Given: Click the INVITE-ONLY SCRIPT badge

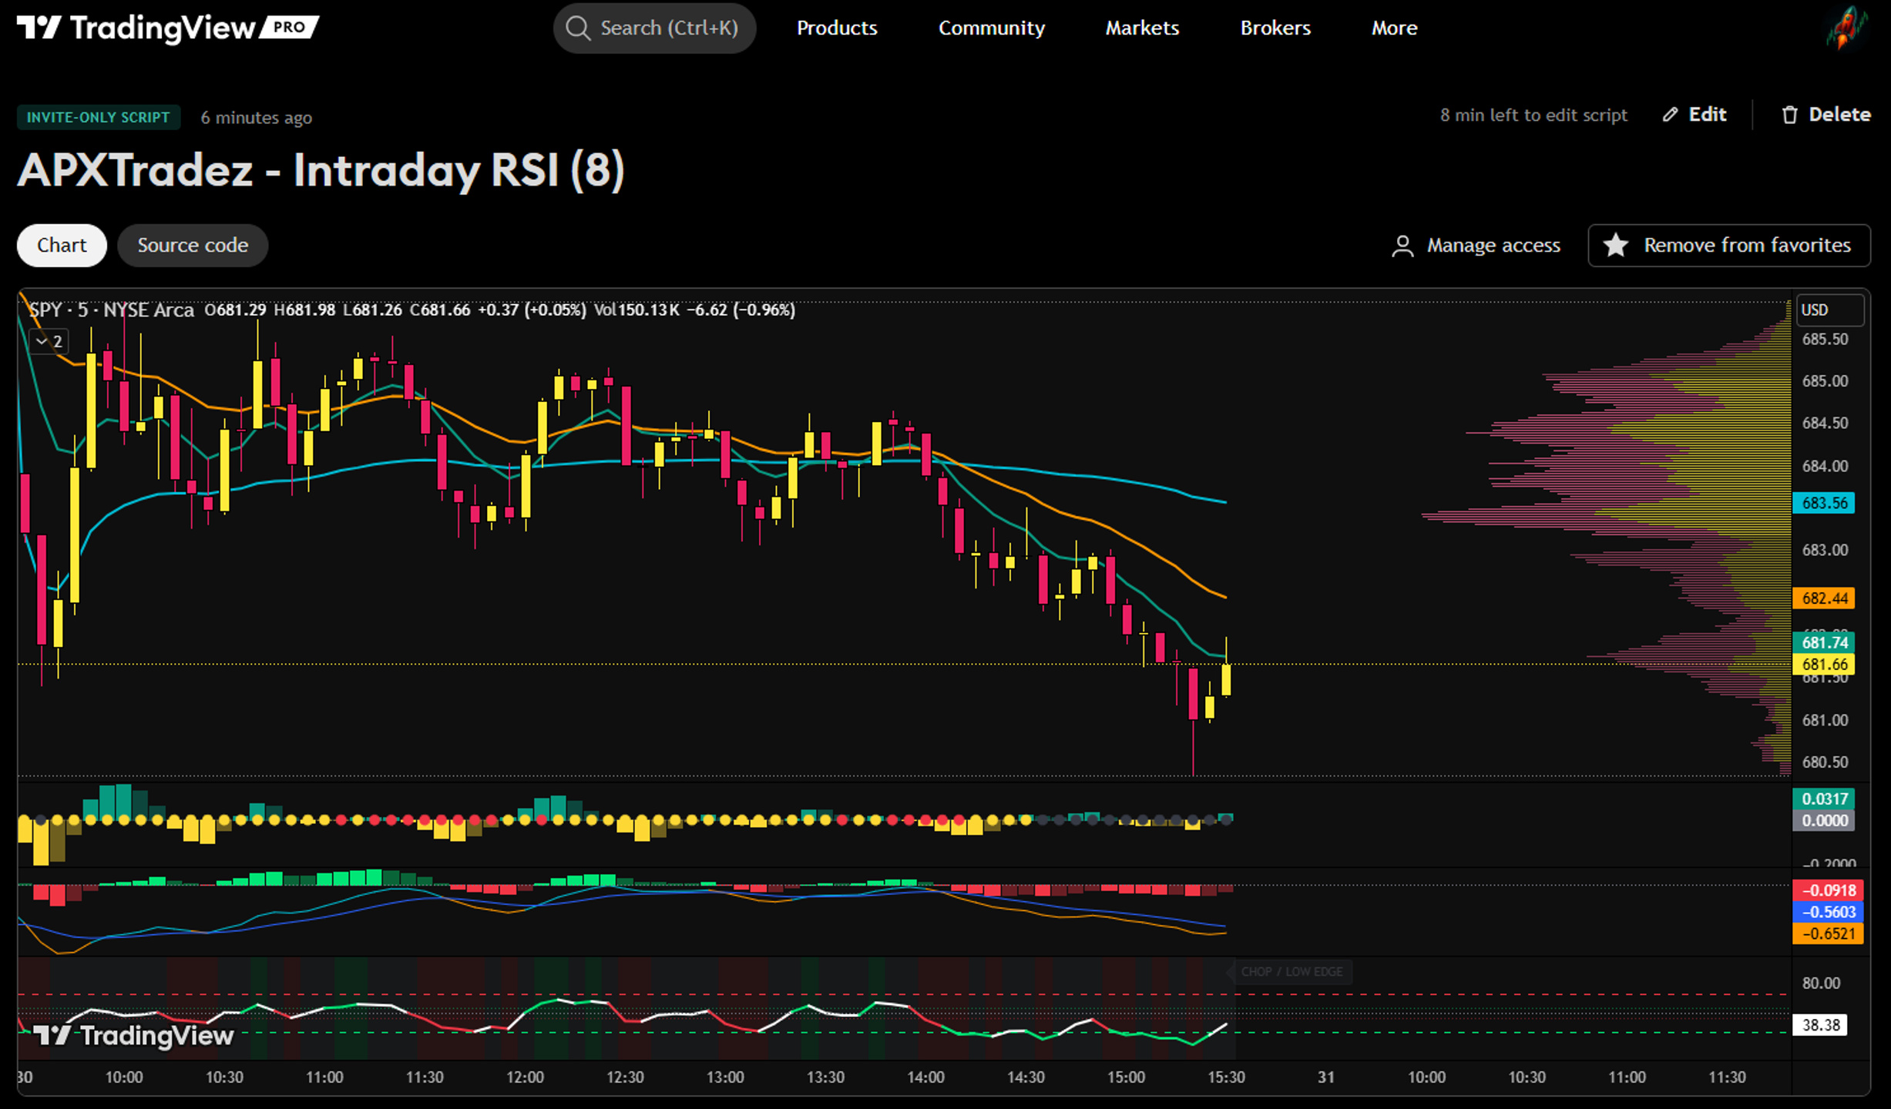Looking at the screenshot, I should click(99, 117).
